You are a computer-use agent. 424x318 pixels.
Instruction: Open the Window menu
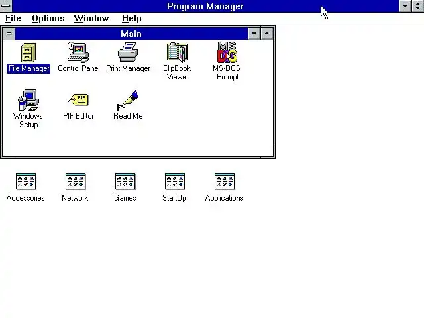[x=91, y=18]
